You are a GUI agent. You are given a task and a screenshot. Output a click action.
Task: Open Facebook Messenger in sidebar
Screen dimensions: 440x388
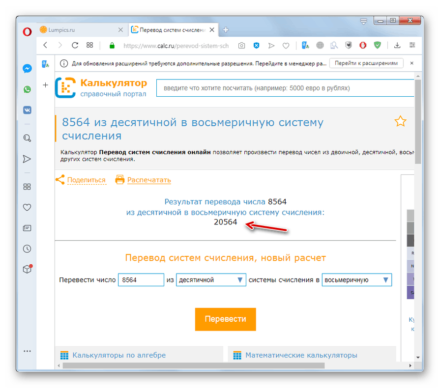point(27,69)
